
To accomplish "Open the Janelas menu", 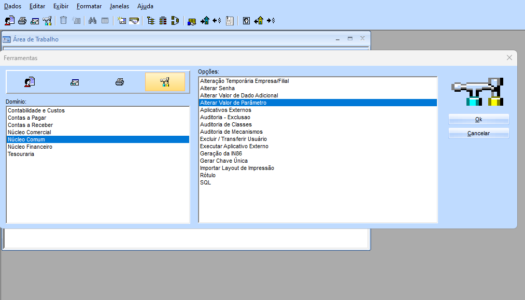I will coord(119,6).
